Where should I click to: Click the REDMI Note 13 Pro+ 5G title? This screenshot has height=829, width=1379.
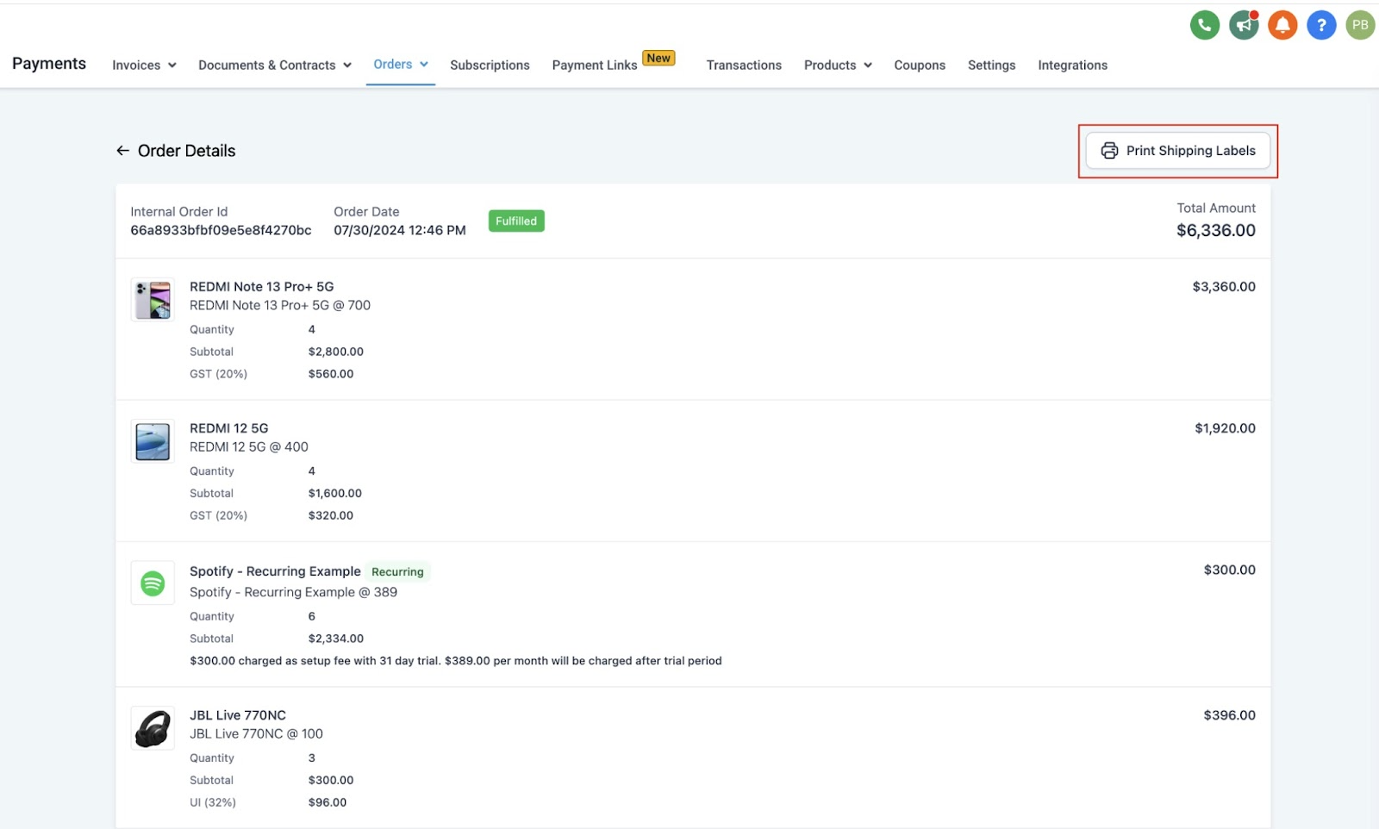[x=262, y=287]
